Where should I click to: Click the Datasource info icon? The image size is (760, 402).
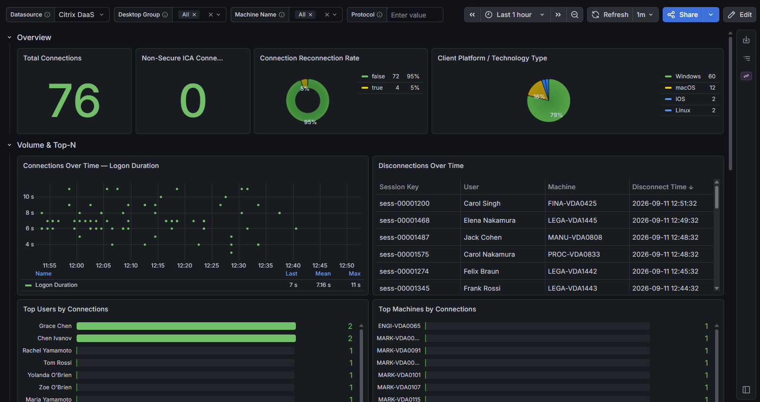tap(47, 15)
